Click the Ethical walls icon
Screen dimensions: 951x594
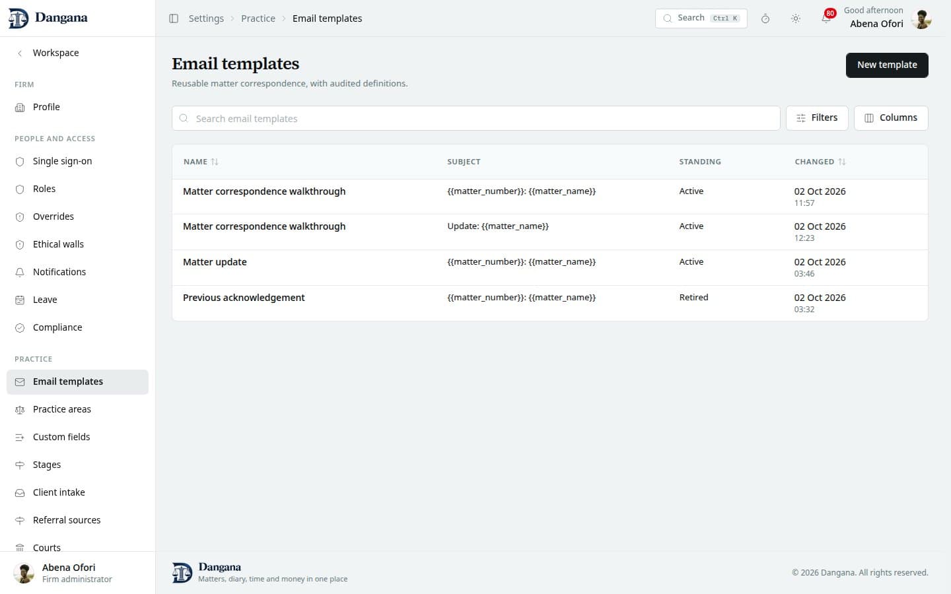pos(20,244)
